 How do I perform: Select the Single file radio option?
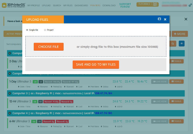pos(27,30)
